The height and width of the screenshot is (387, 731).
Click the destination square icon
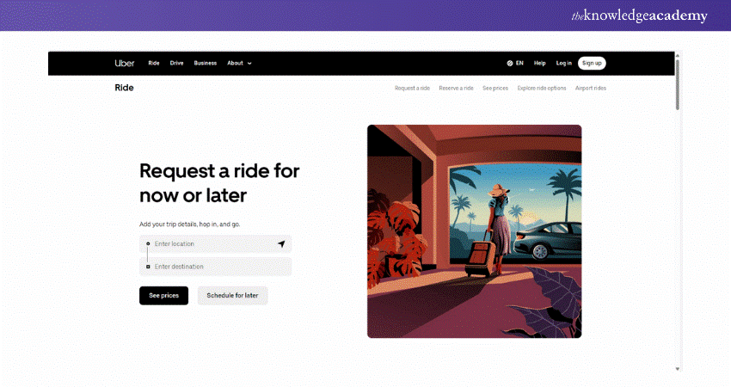tap(148, 267)
